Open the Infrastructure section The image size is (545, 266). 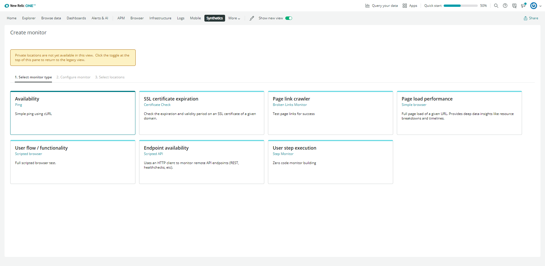click(160, 18)
